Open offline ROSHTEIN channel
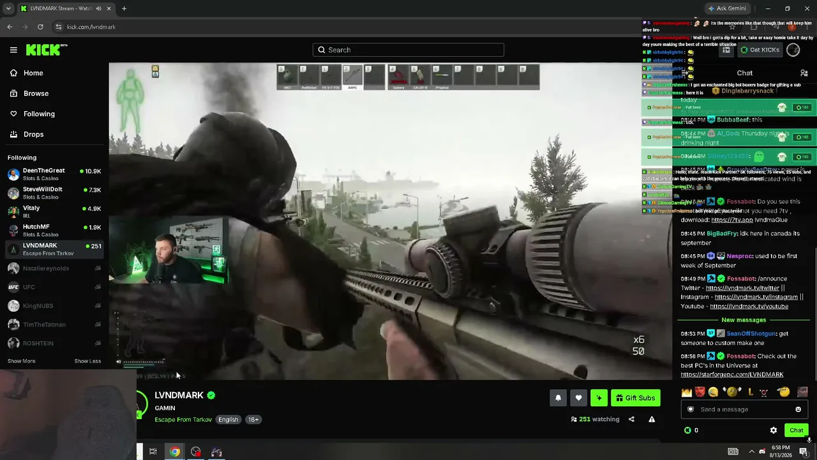 (54, 343)
